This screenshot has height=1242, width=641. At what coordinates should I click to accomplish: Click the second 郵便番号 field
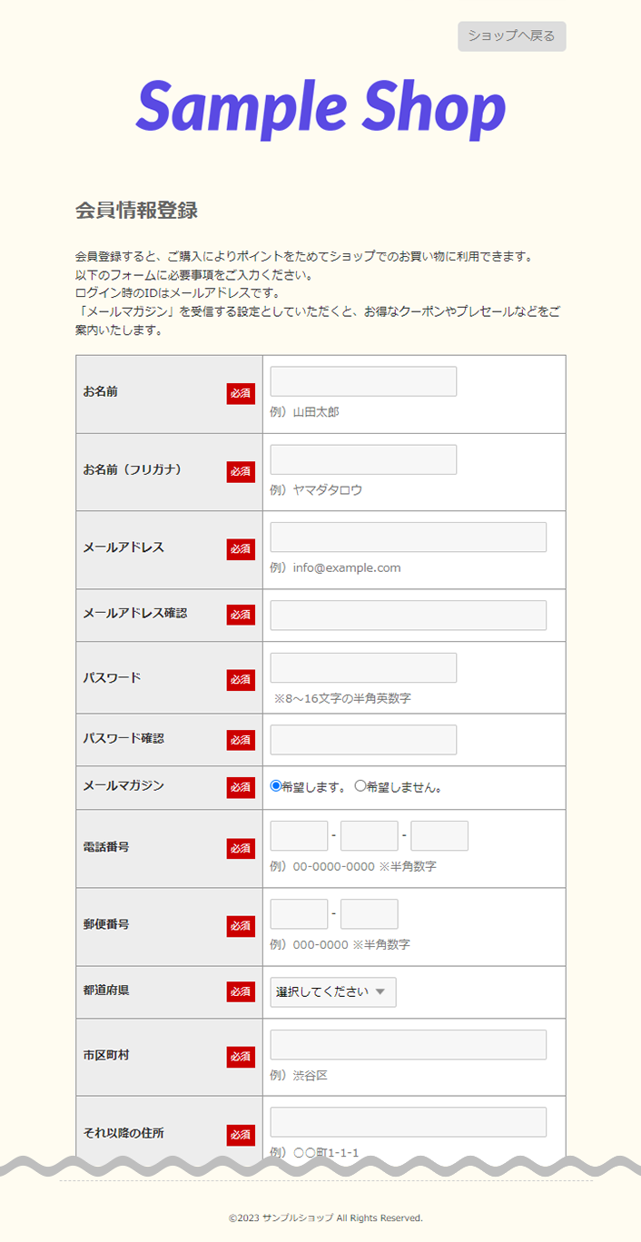370,913
